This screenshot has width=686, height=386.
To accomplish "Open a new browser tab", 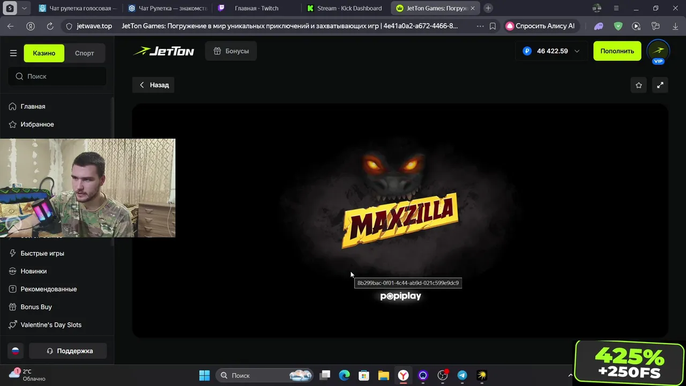I will (x=488, y=8).
